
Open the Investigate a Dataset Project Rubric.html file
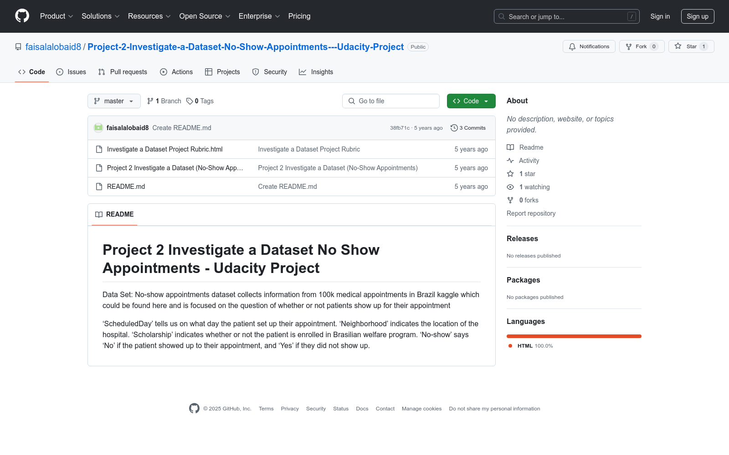pos(165,149)
